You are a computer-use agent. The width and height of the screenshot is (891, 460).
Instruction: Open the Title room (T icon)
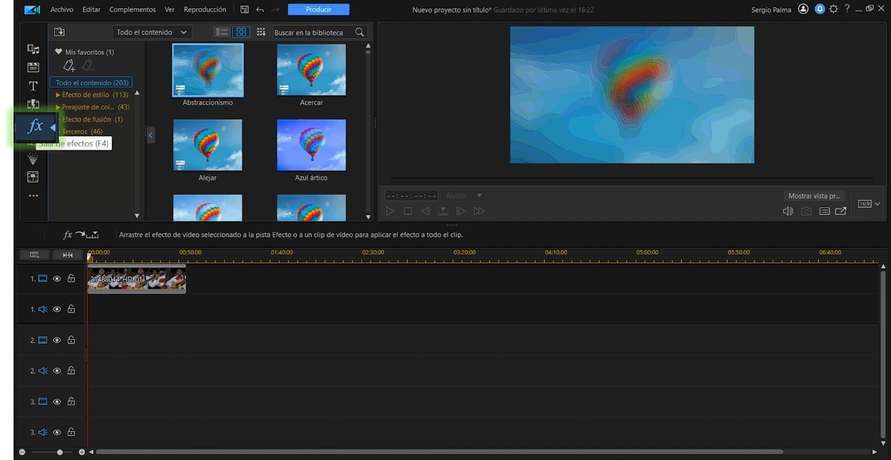34,86
